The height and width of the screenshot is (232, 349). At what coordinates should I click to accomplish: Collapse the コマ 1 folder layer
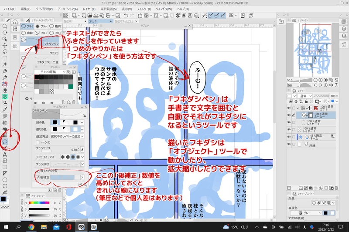pyautogui.click(x=298, y=108)
